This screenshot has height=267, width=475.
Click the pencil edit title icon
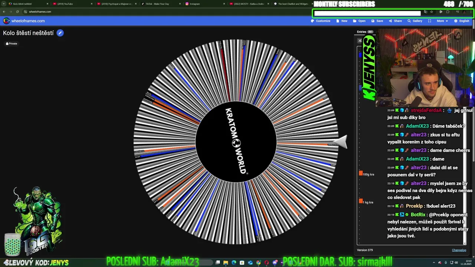tap(60, 33)
